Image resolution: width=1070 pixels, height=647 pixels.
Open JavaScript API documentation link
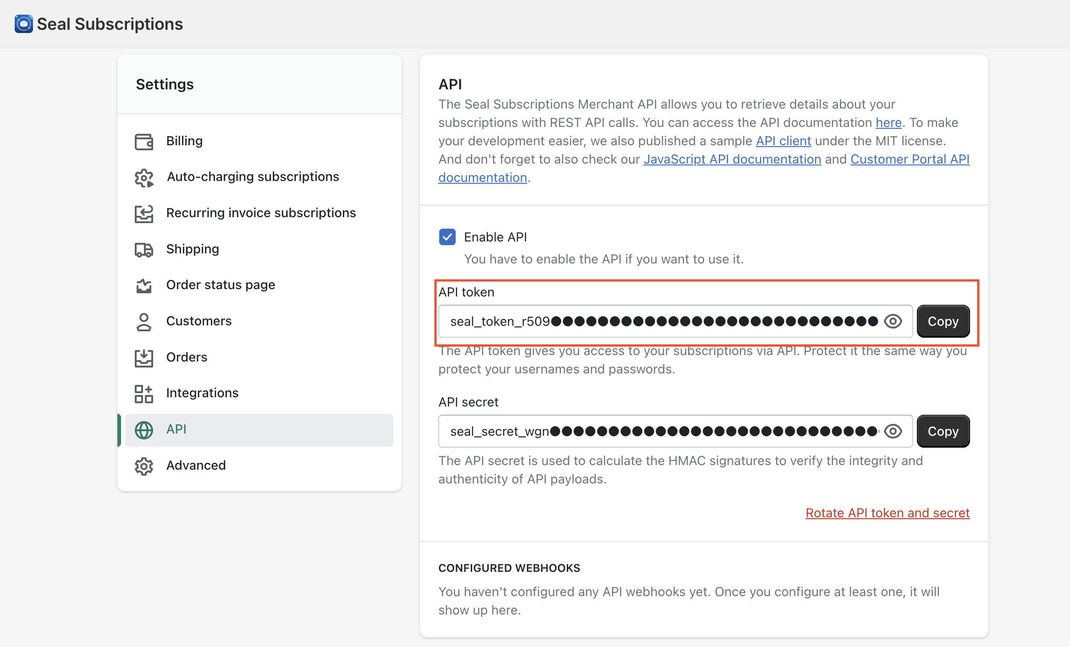(732, 159)
